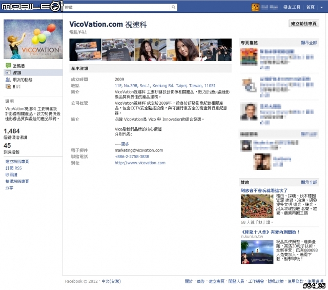328x290 pixels.
Task: Open 尋友工具 in the top bar
Action: tap(292, 7)
